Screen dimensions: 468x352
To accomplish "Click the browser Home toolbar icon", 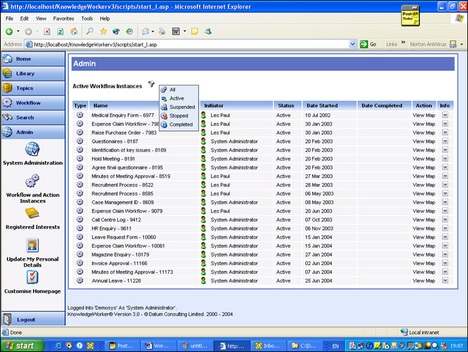I will click(x=74, y=31).
